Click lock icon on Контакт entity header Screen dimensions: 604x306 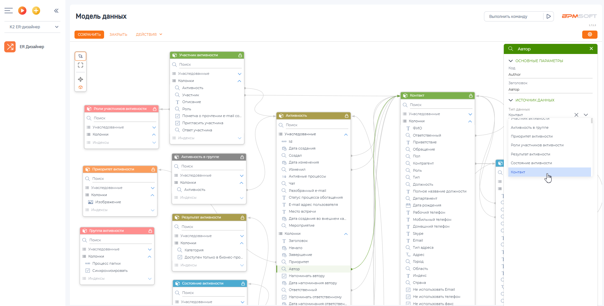tap(470, 96)
